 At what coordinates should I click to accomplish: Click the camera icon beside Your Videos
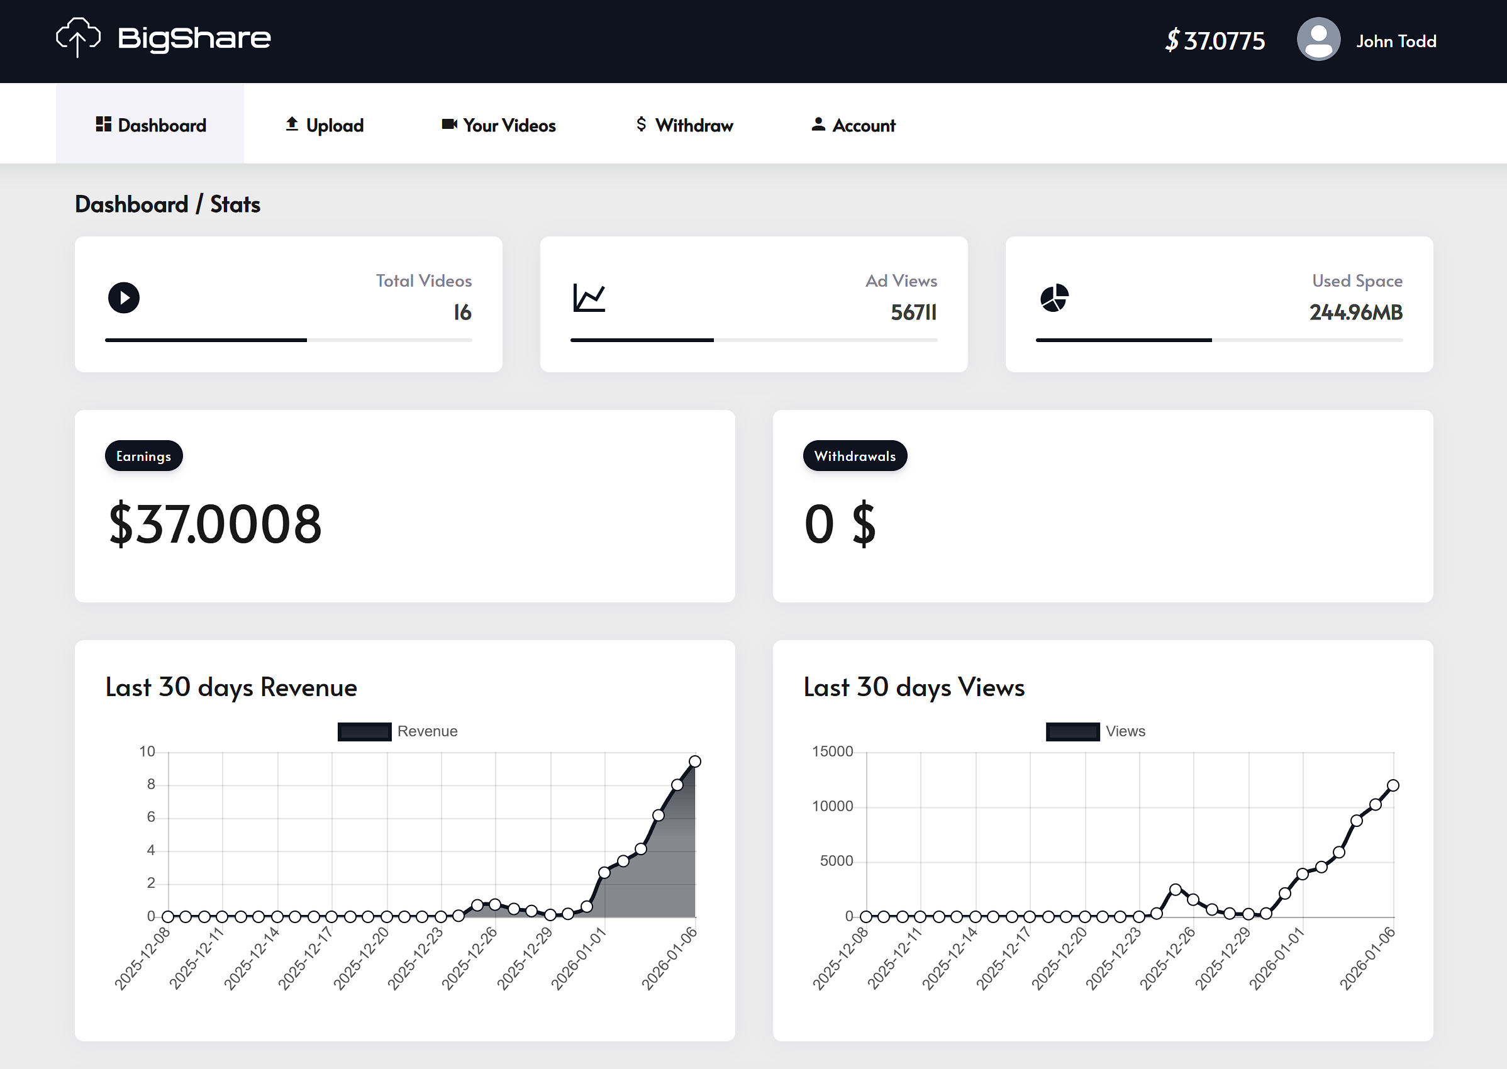449,125
